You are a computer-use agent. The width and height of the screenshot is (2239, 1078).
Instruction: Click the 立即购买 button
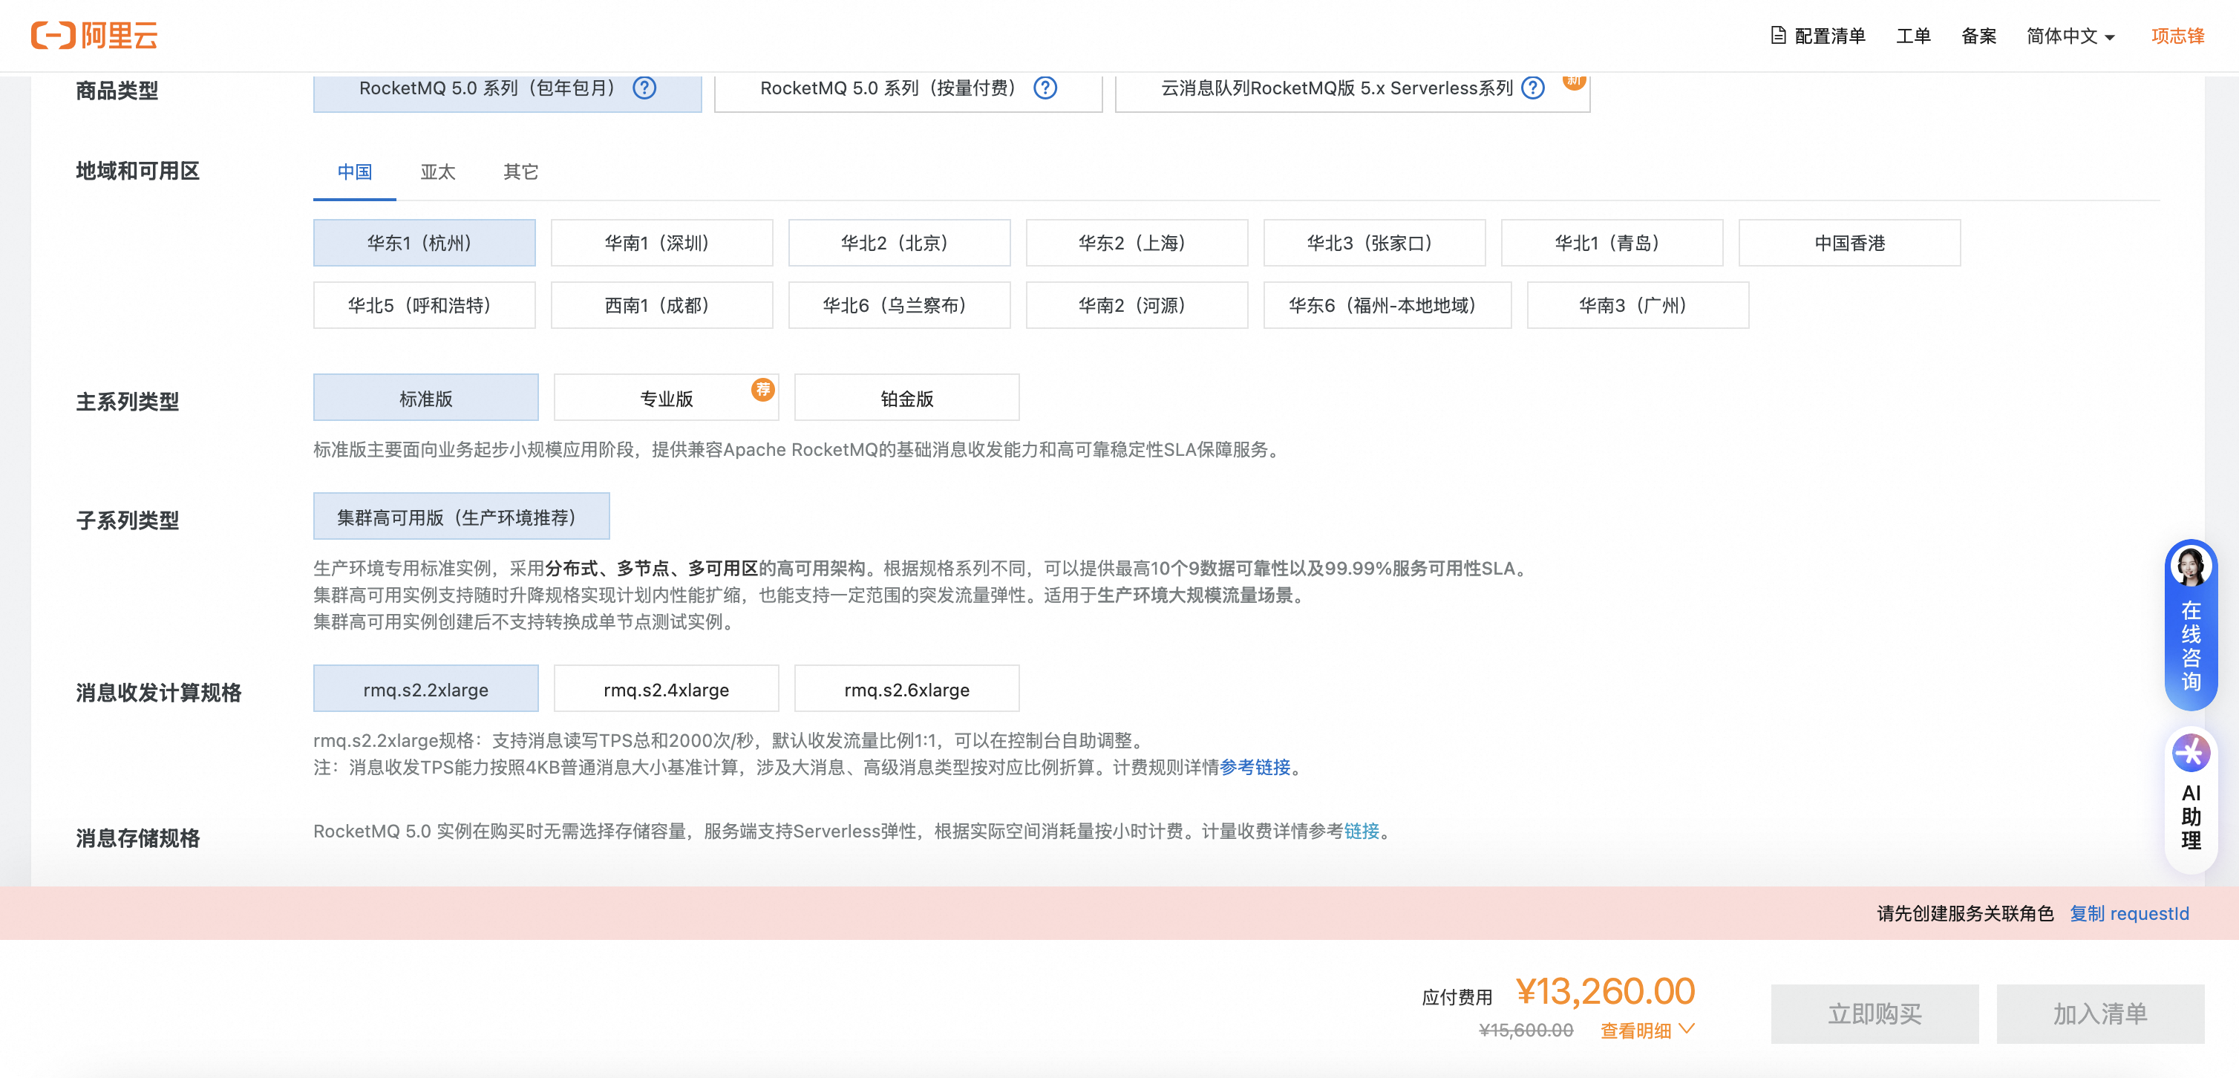click(1874, 1013)
